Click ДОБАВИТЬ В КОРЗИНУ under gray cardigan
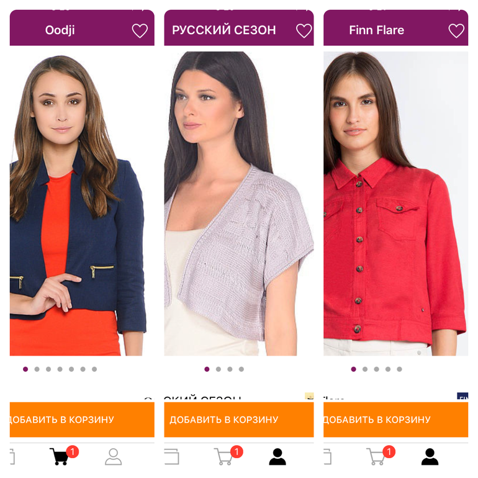This screenshot has width=478, height=478. tap(239, 420)
